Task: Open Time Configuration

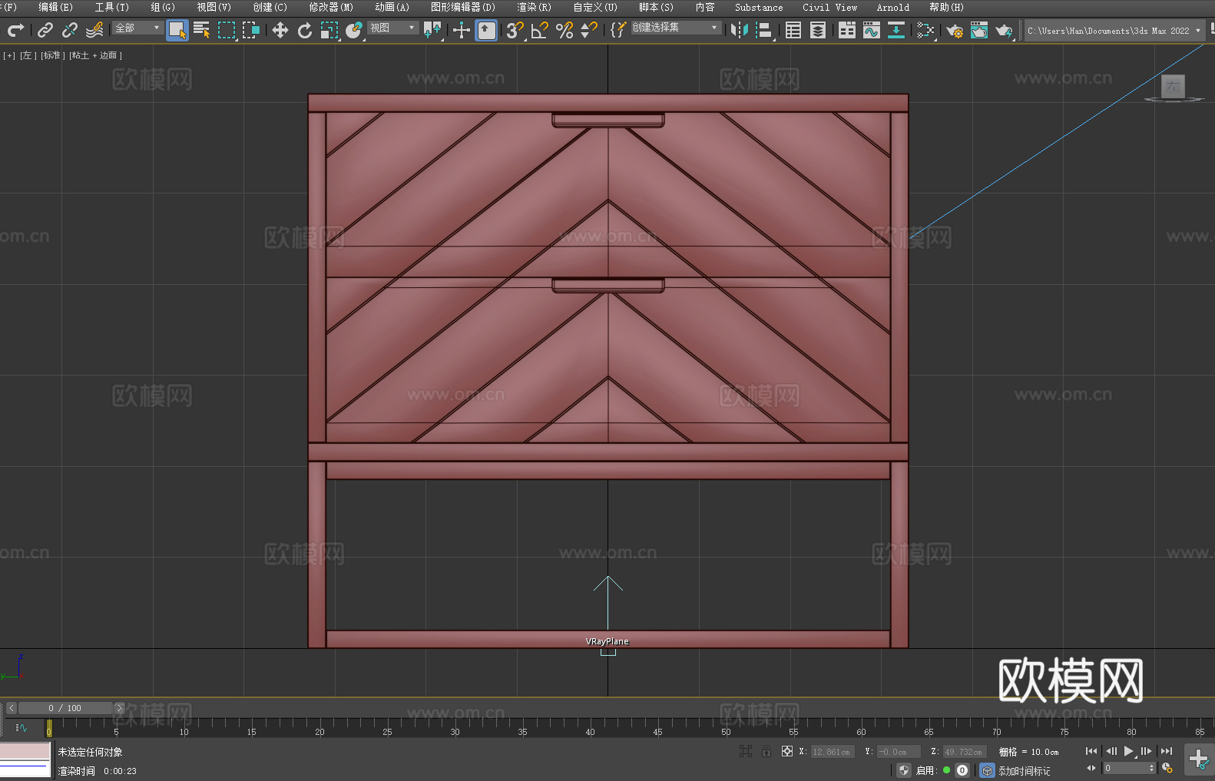Action: click(1167, 768)
